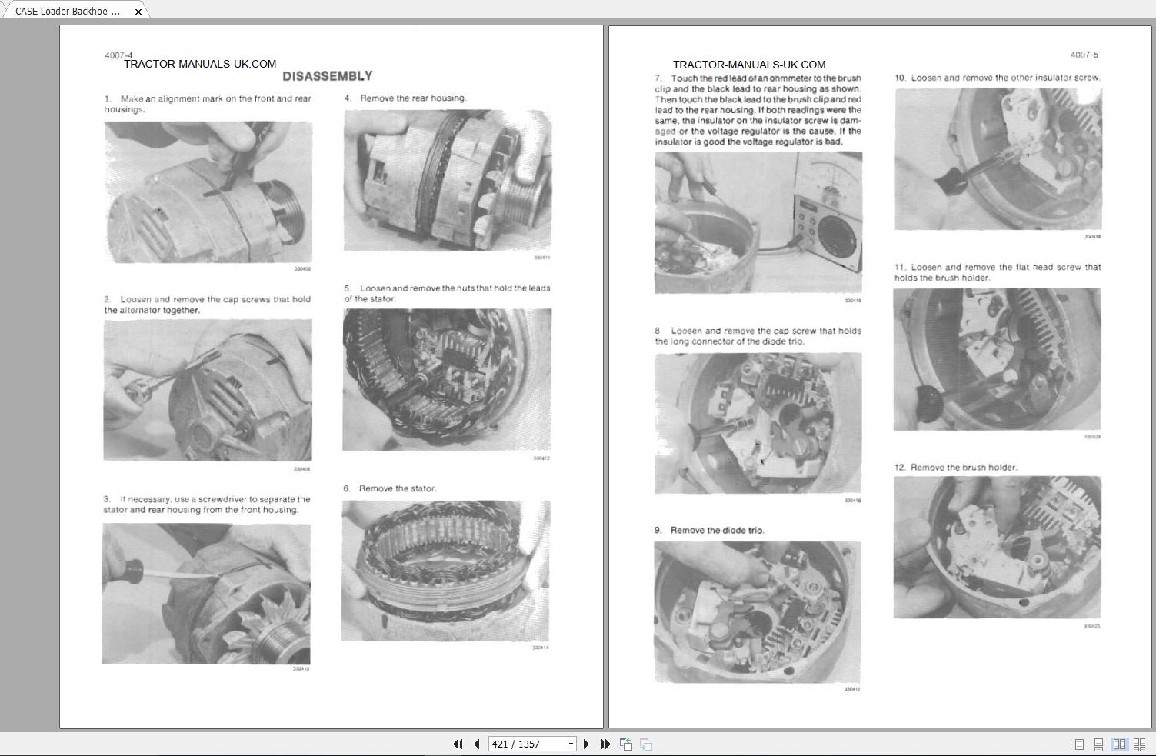The width and height of the screenshot is (1156, 756).
Task: Click text "Loosen and remove the cap screws that hold"
Action: coord(215,299)
